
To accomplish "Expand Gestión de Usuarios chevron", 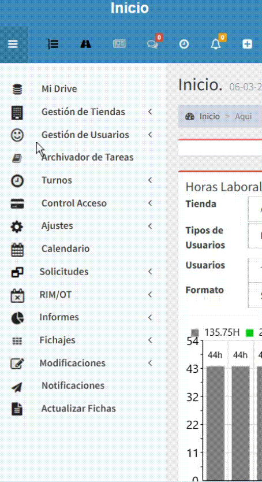I will (150, 135).
